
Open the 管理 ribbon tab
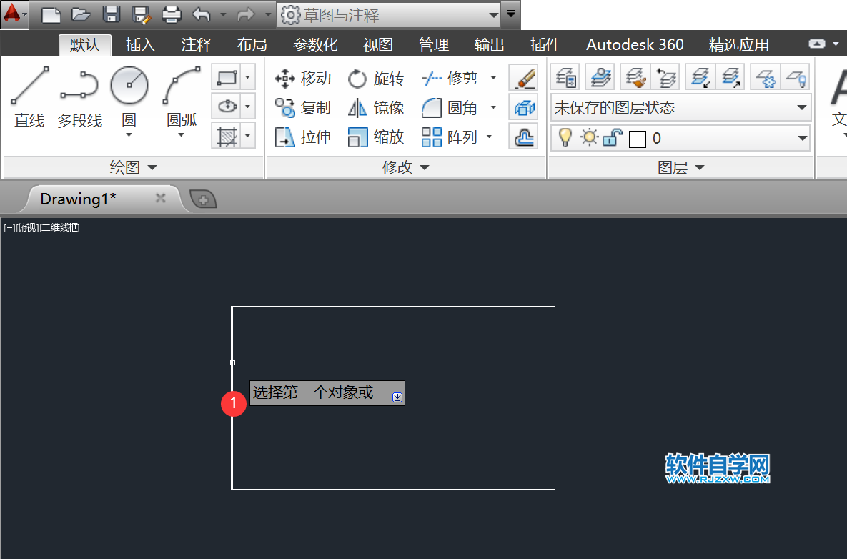pos(433,45)
